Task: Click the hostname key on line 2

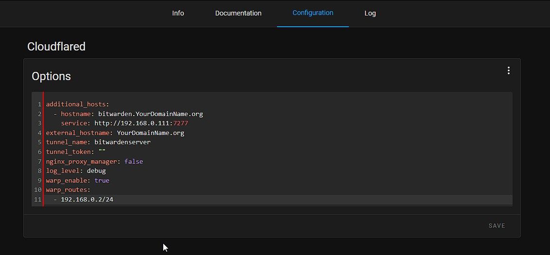Action: coord(76,114)
